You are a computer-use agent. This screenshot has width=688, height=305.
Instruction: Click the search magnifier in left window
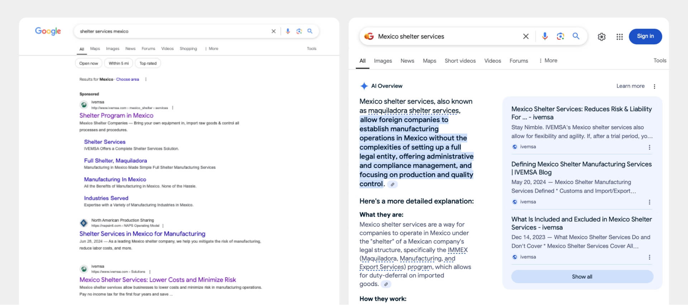coord(310,31)
